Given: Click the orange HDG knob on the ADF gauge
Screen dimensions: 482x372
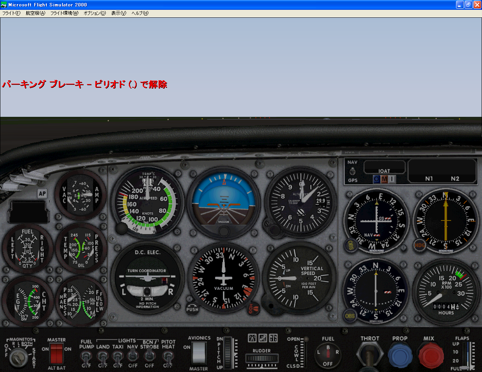Looking at the screenshot, I should [419, 245].
